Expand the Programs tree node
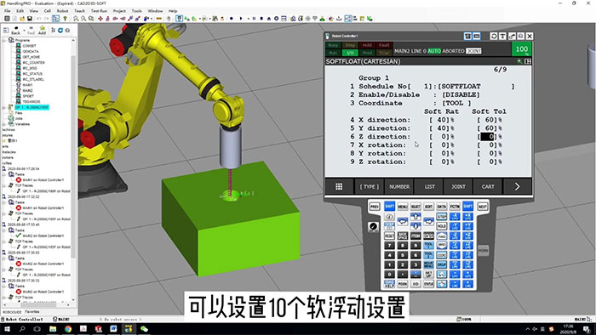The width and height of the screenshot is (596, 335). coord(4,40)
